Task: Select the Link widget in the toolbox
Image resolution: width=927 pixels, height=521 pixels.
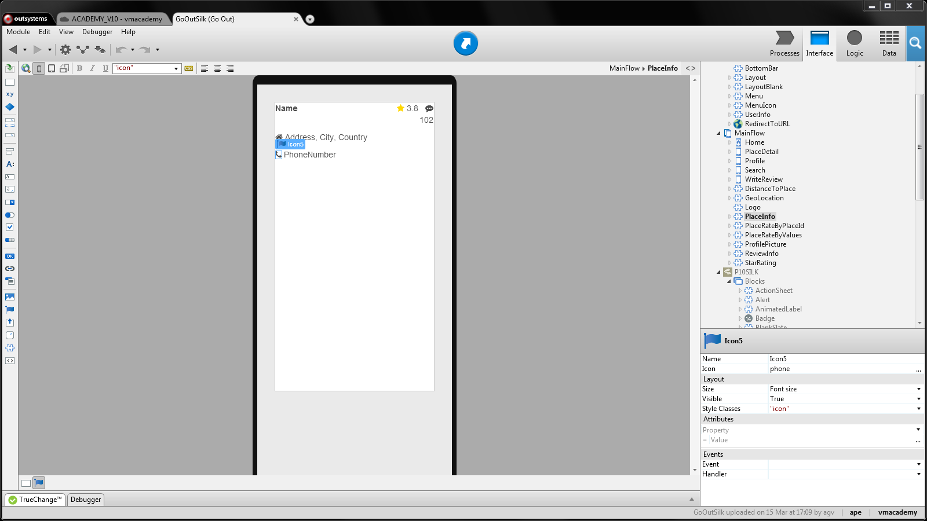Action: 9,268
